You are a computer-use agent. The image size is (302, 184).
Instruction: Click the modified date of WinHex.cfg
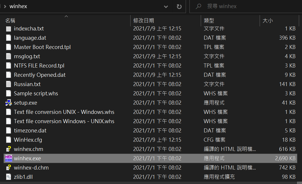[157, 140]
